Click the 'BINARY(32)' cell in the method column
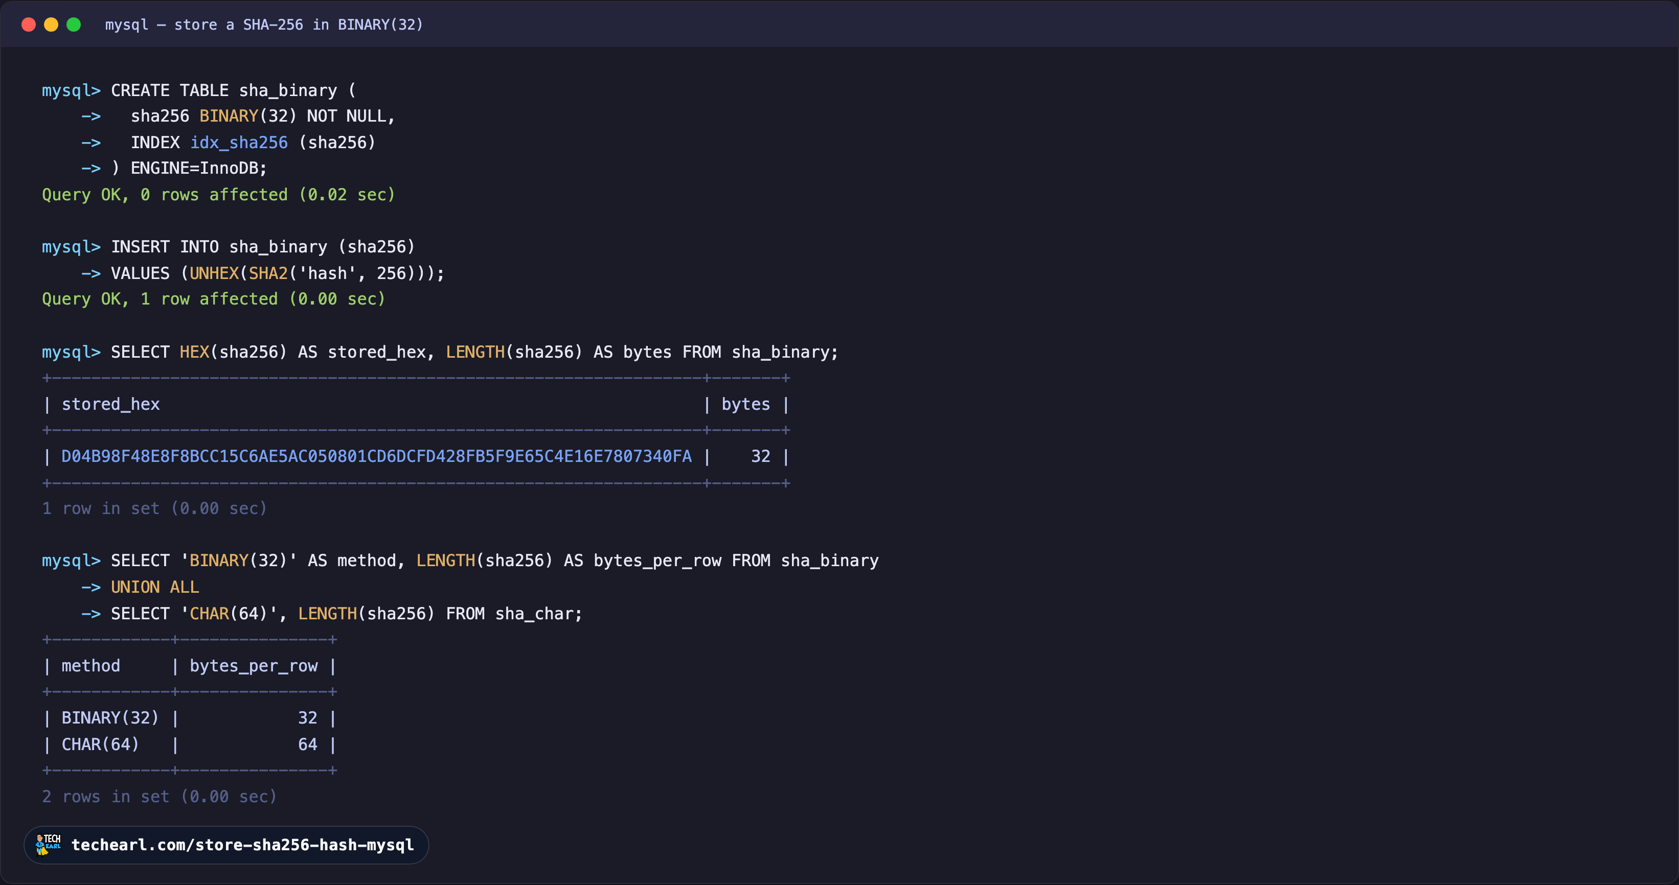Screen dimensions: 1679x885 [110, 718]
